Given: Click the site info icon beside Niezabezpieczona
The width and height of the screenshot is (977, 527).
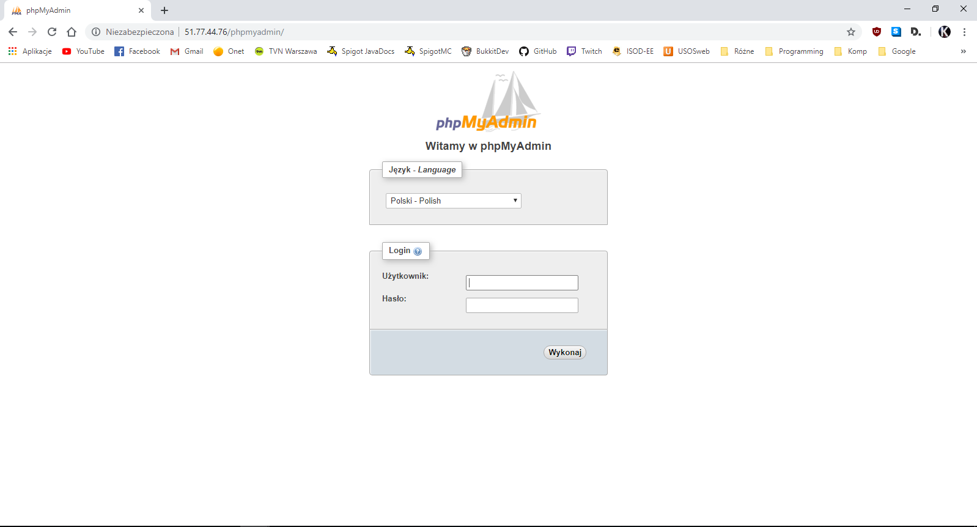Looking at the screenshot, I should (96, 32).
